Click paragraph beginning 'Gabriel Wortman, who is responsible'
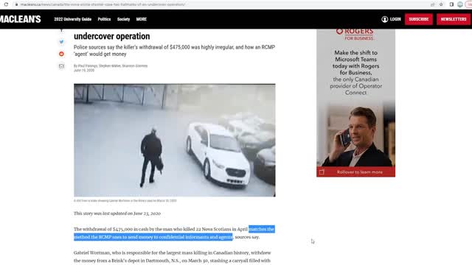Image resolution: width=472 pixels, height=265 pixels. click(172, 257)
